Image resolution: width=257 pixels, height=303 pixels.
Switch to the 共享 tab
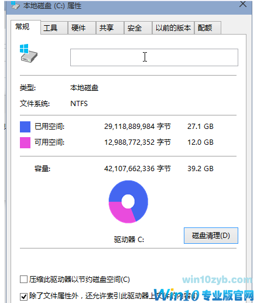click(x=110, y=28)
